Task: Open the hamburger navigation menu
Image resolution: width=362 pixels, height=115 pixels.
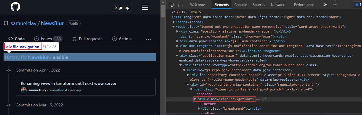Action: pos(145,7)
